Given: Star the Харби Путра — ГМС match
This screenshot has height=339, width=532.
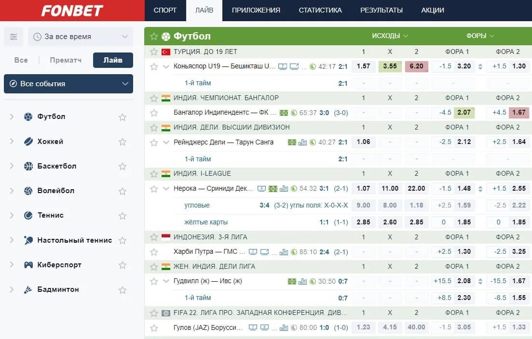Looking at the screenshot, I should click(x=154, y=252).
